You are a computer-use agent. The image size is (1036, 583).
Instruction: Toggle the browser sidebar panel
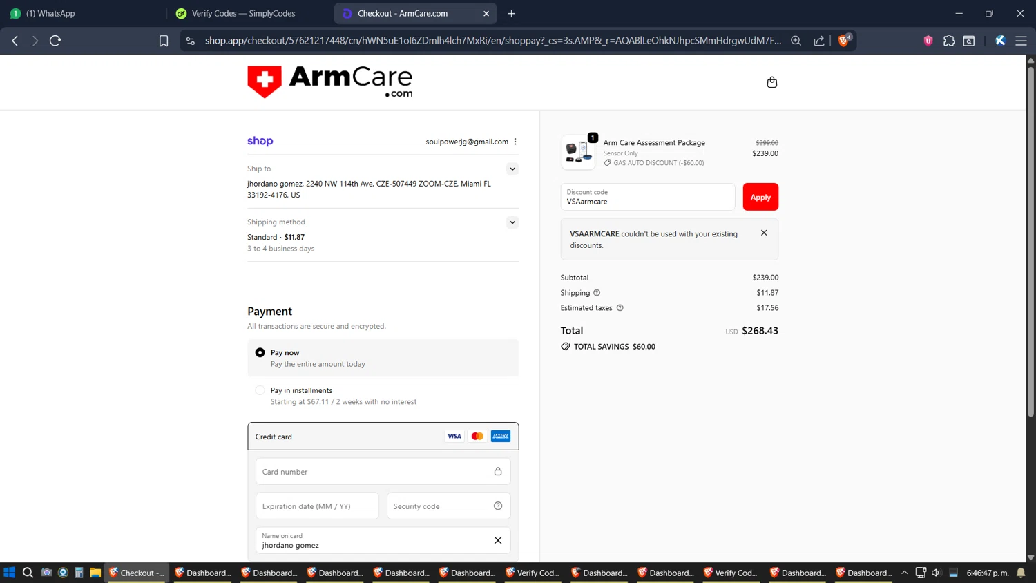click(x=969, y=41)
